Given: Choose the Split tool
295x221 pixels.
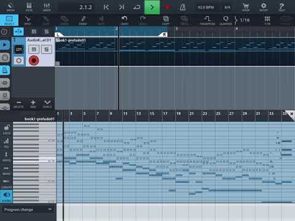Looking at the screenshot, I should click(x=28, y=20).
